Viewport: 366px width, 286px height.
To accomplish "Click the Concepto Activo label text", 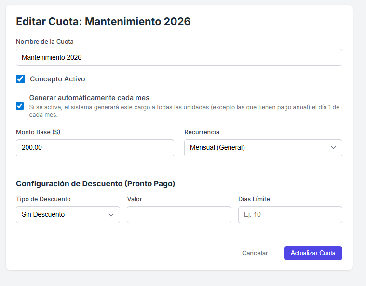I will (x=57, y=79).
